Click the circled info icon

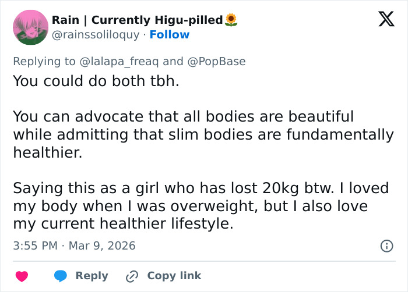[386, 246]
